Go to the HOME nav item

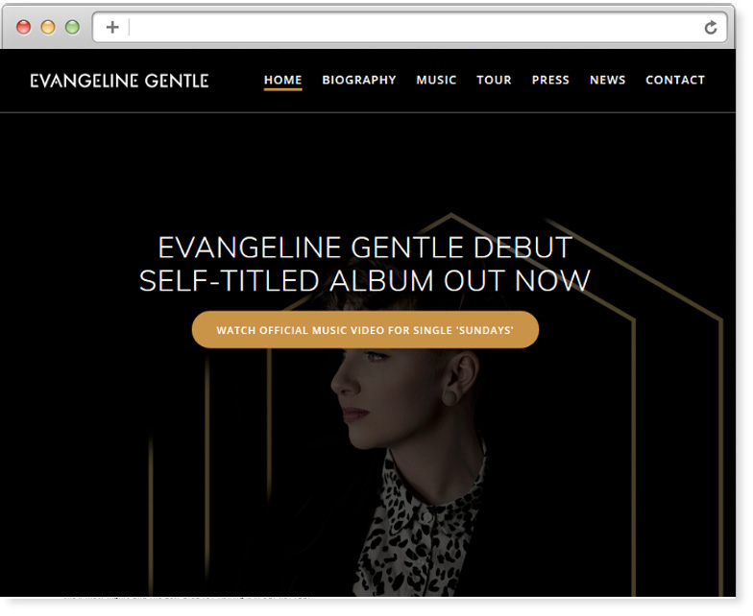282,81
